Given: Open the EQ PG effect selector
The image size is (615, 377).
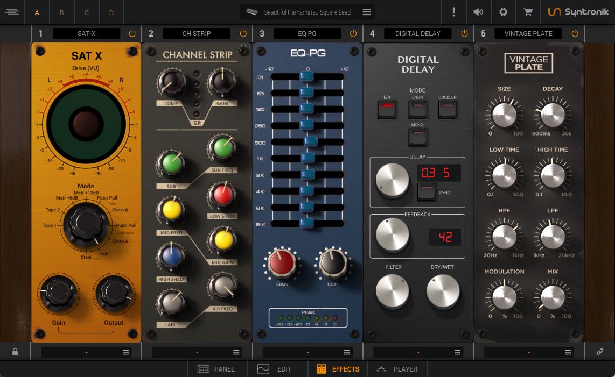Looking at the screenshot, I should coord(307,33).
